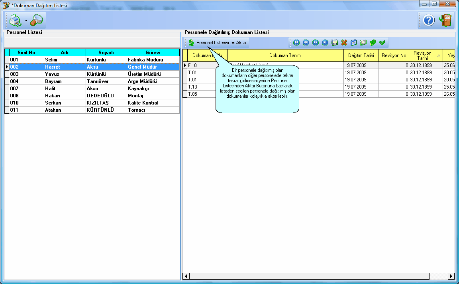The height and width of the screenshot is (284, 459).
Task: Delete record with the orange X icon
Action: click(x=344, y=43)
